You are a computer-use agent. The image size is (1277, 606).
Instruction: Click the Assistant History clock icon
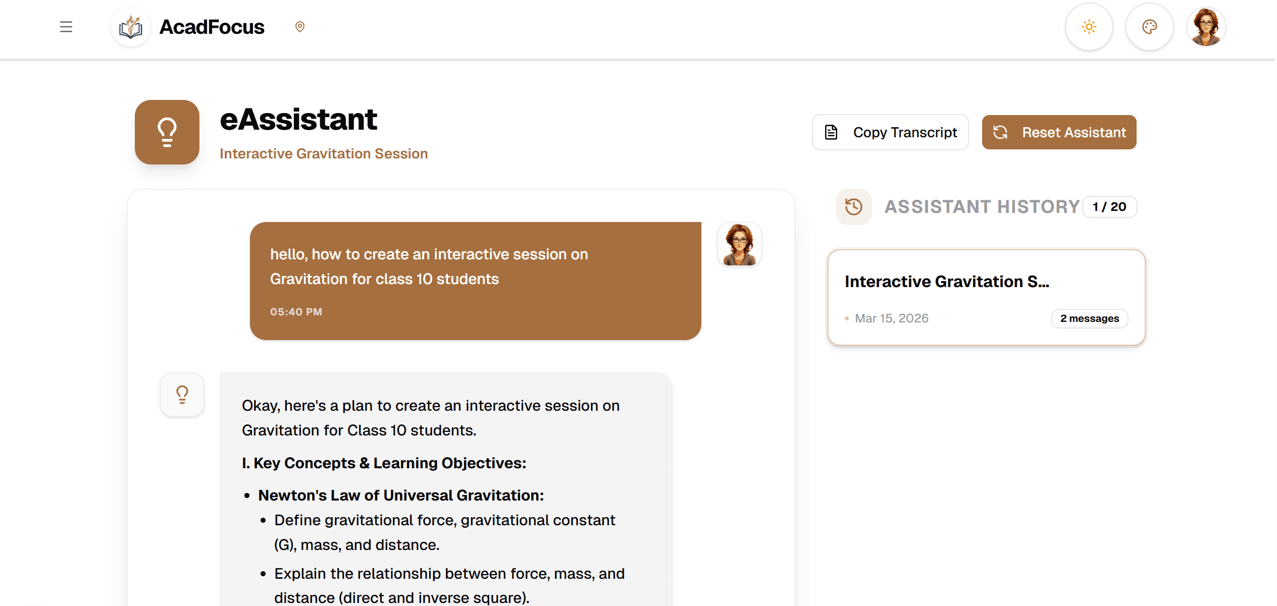pos(853,206)
